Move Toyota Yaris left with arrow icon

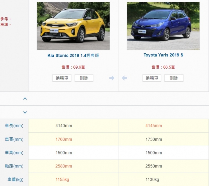tap(124, 78)
